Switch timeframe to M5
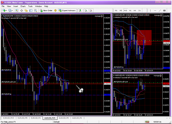 coord(121,11)
